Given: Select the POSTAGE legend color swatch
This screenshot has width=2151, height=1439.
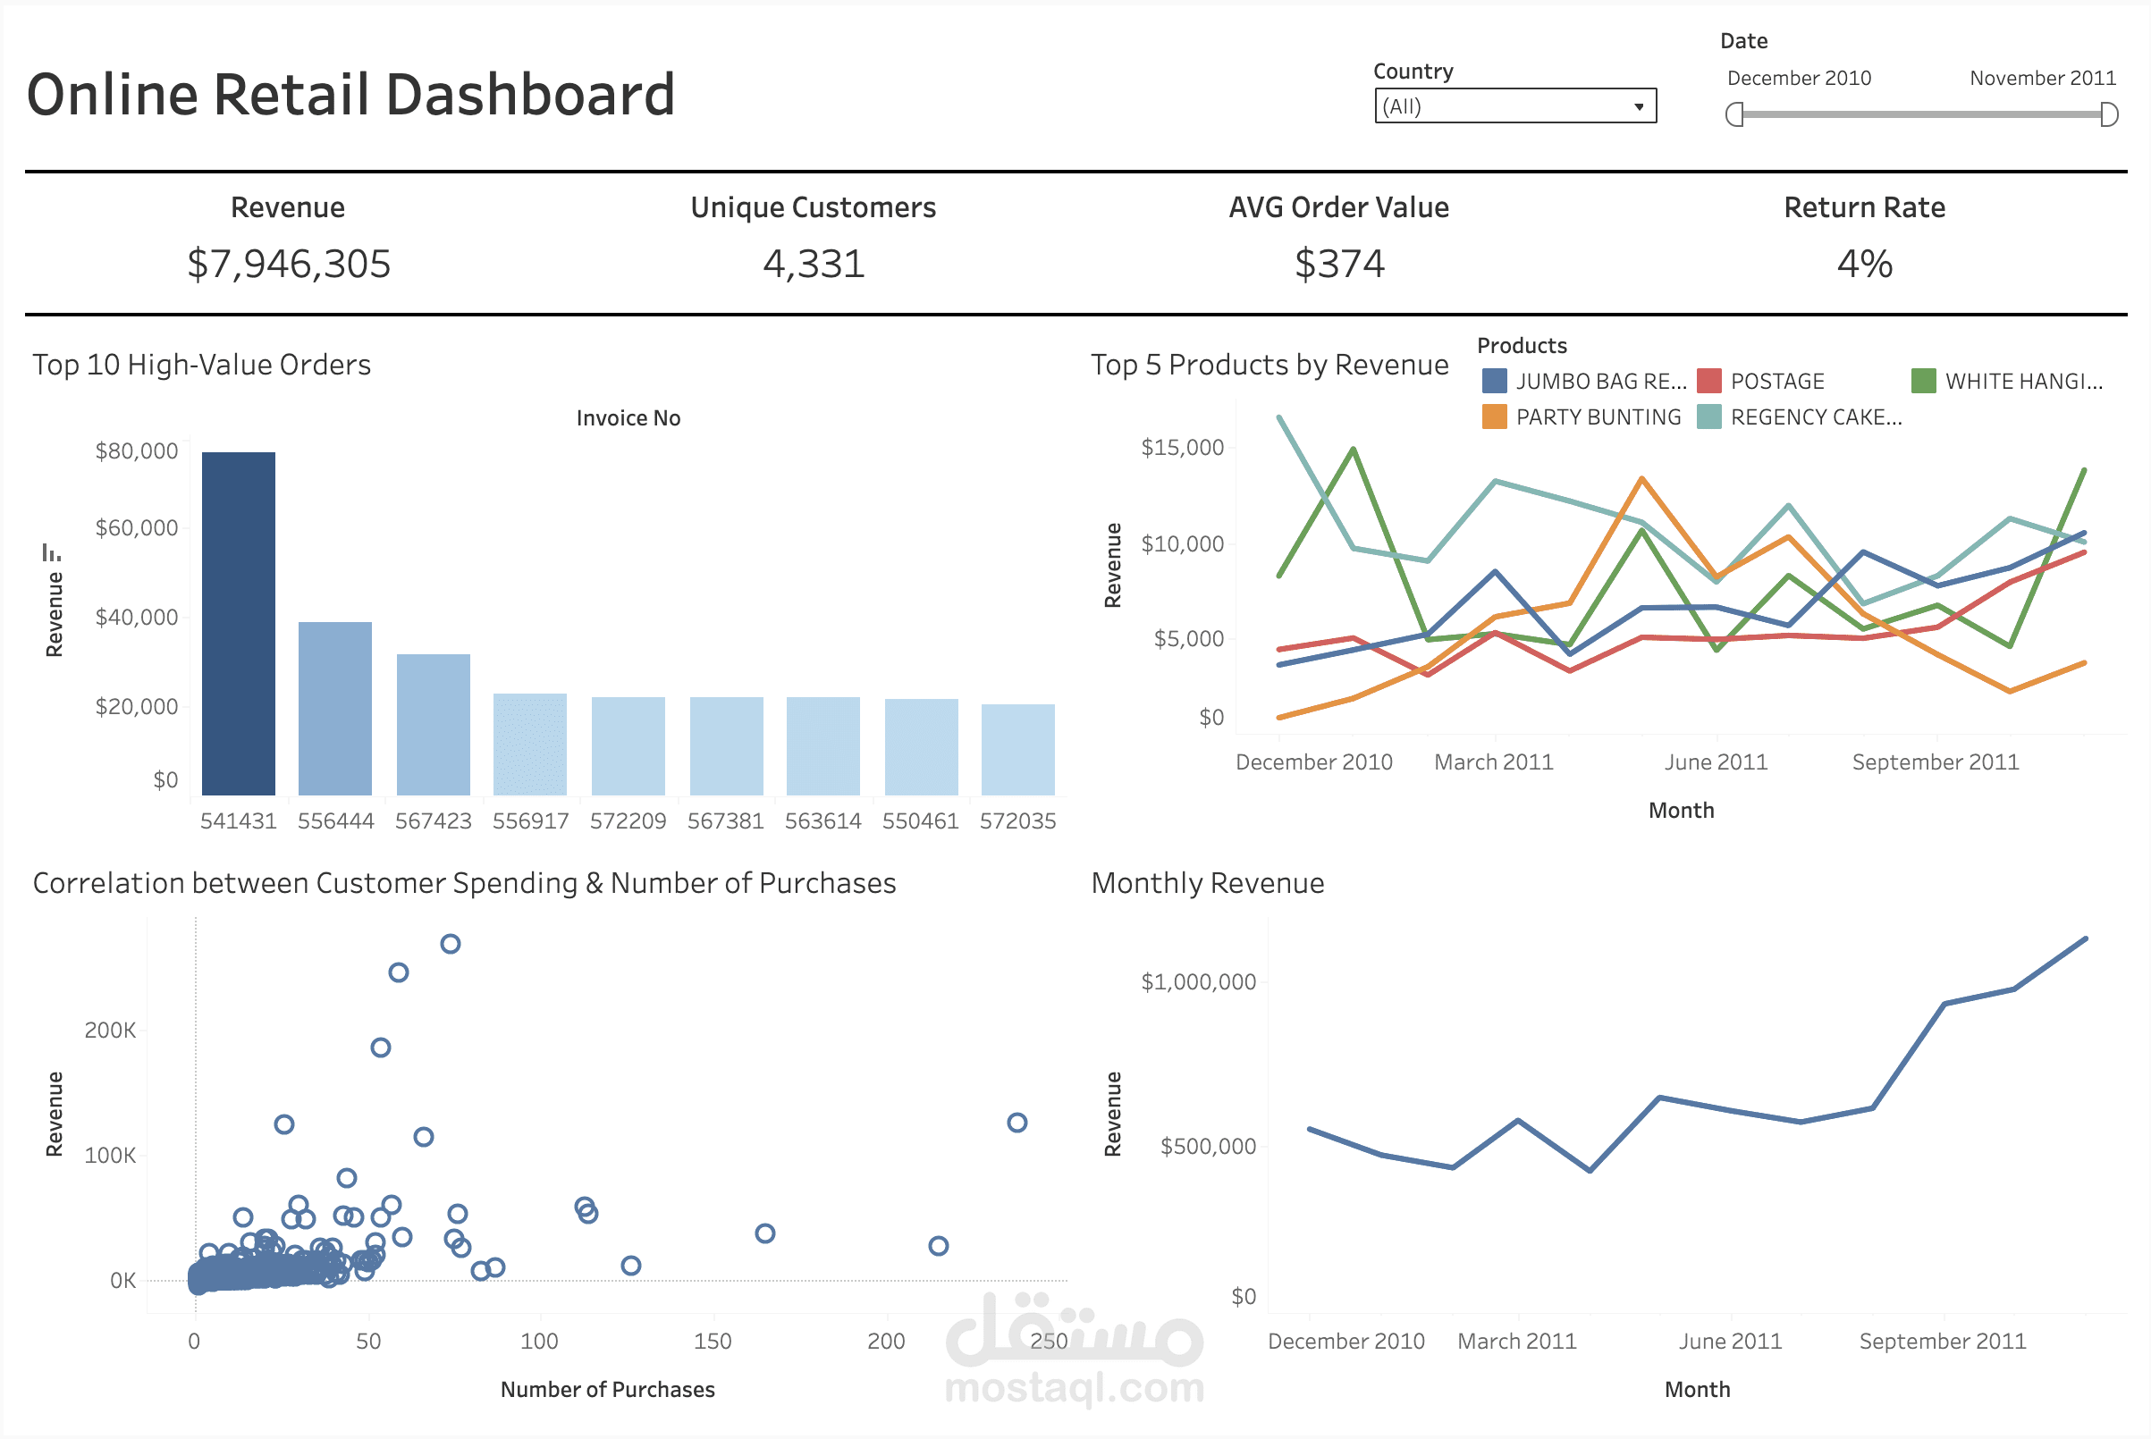Looking at the screenshot, I should coord(1709,381).
